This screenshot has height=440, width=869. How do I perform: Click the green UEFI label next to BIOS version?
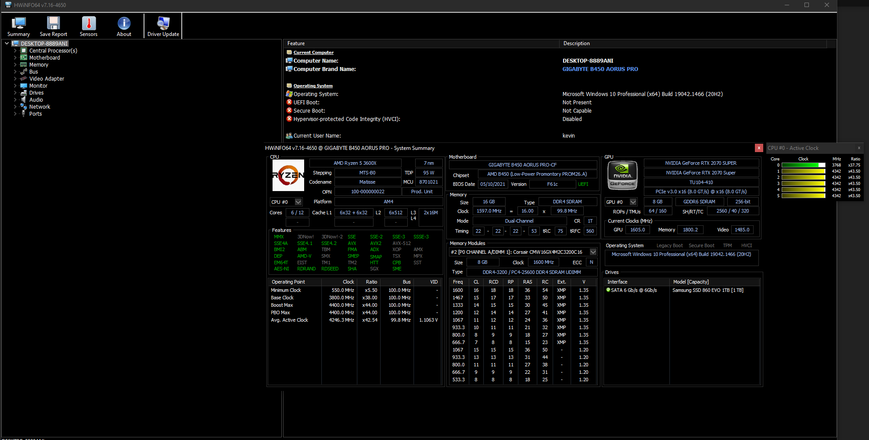pos(583,185)
